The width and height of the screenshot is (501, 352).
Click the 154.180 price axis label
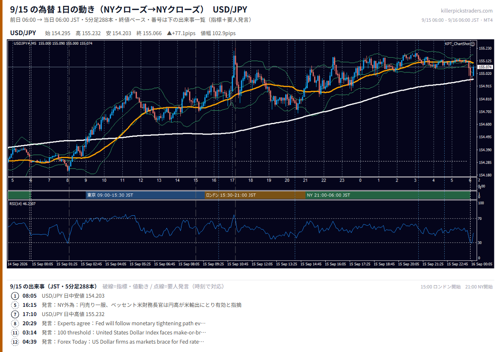[485, 175]
